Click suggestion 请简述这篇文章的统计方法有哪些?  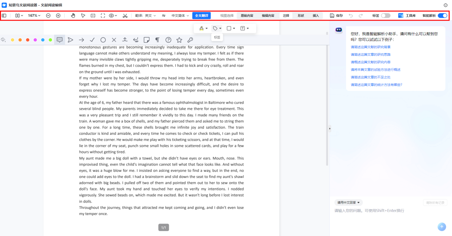(377, 85)
